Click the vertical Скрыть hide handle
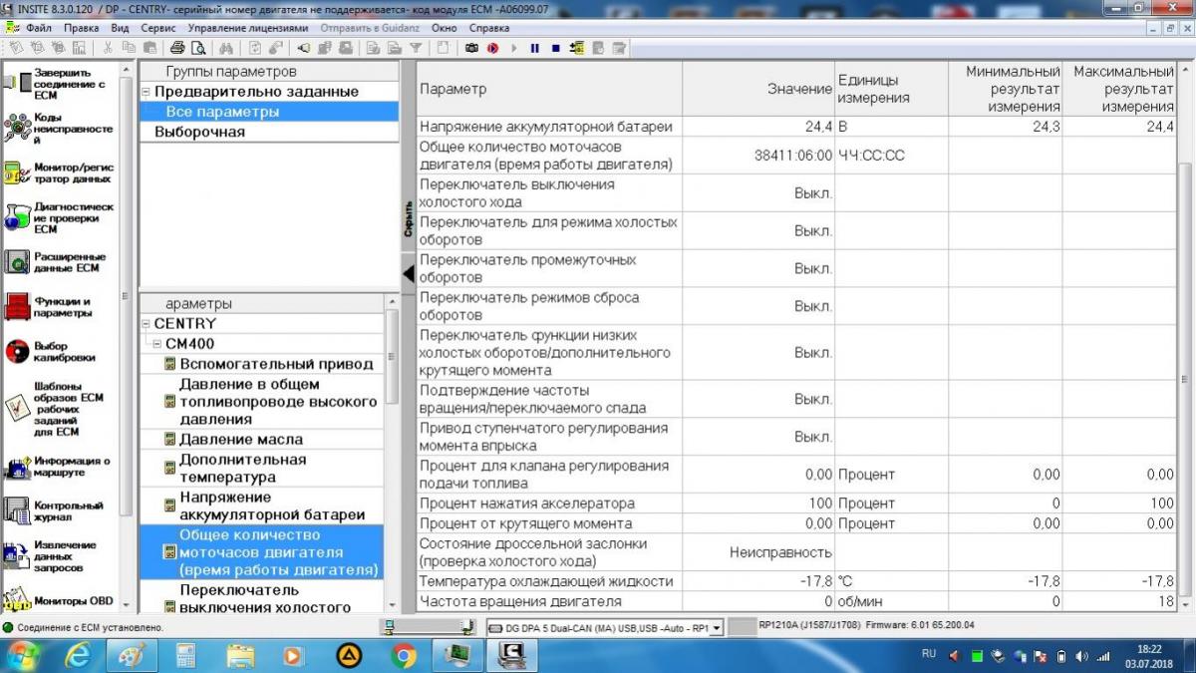The width and height of the screenshot is (1196, 673). [x=408, y=217]
